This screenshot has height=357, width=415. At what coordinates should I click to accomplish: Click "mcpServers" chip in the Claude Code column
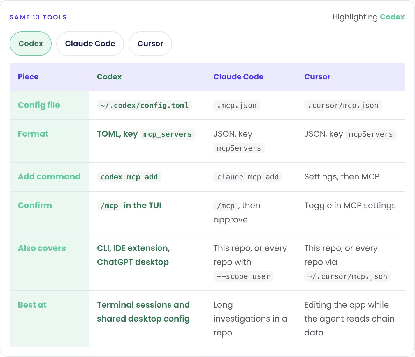pos(239,148)
